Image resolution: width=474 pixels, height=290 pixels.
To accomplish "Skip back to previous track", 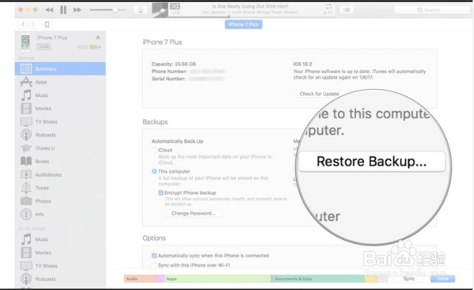I will pyautogui.click(x=50, y=10).
